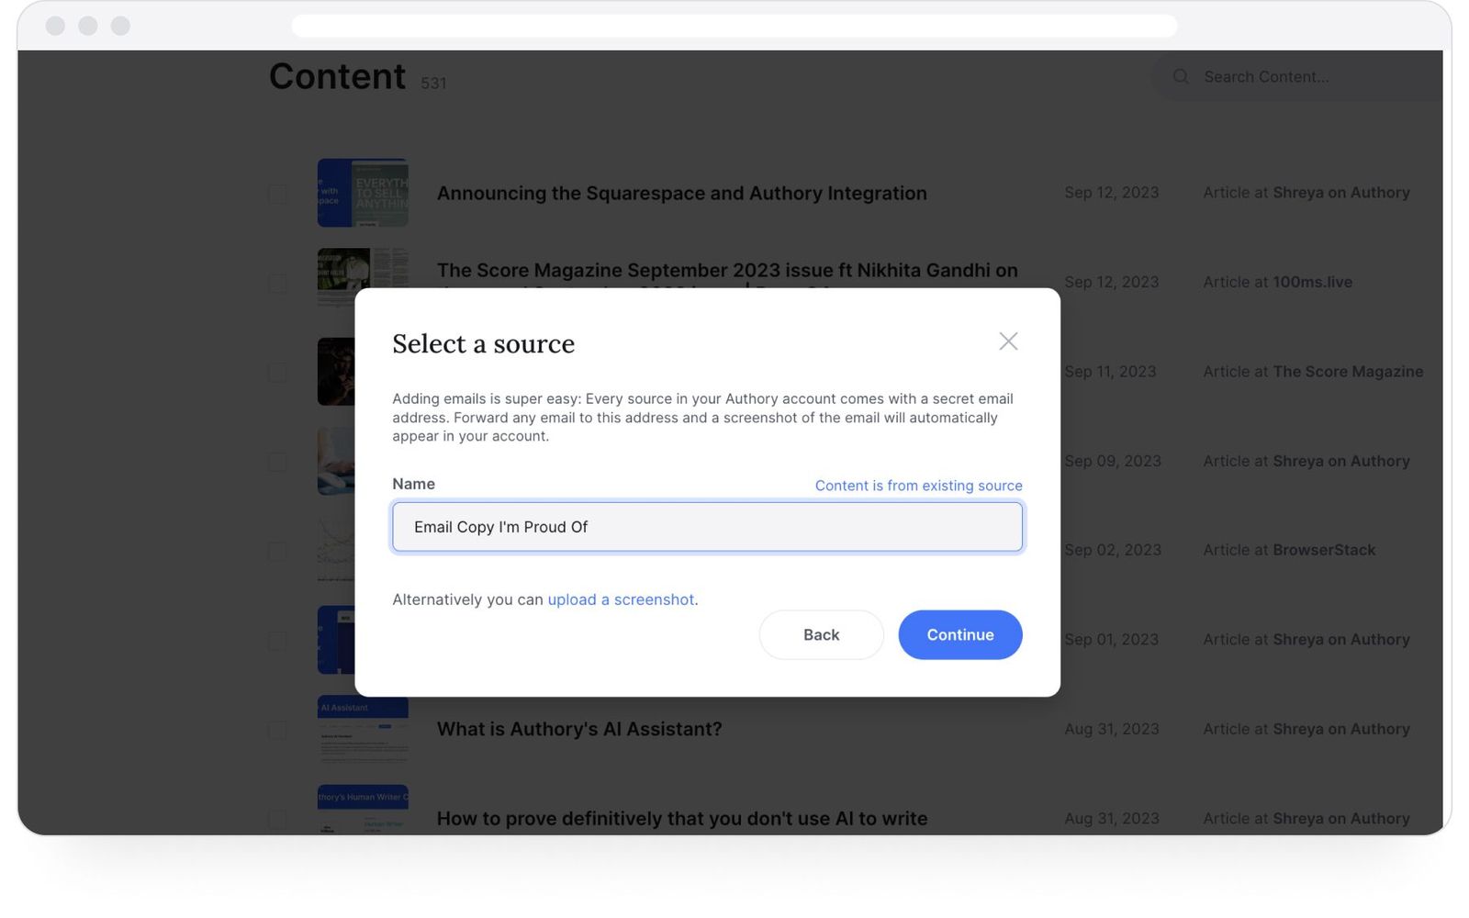Open the Content is from existing source link
This screenshot has width=1469, height=918.
[x=918, y=486]
